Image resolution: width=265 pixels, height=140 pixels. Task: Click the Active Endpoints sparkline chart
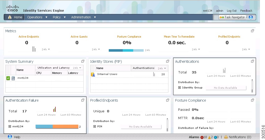(x=34, y=49)
